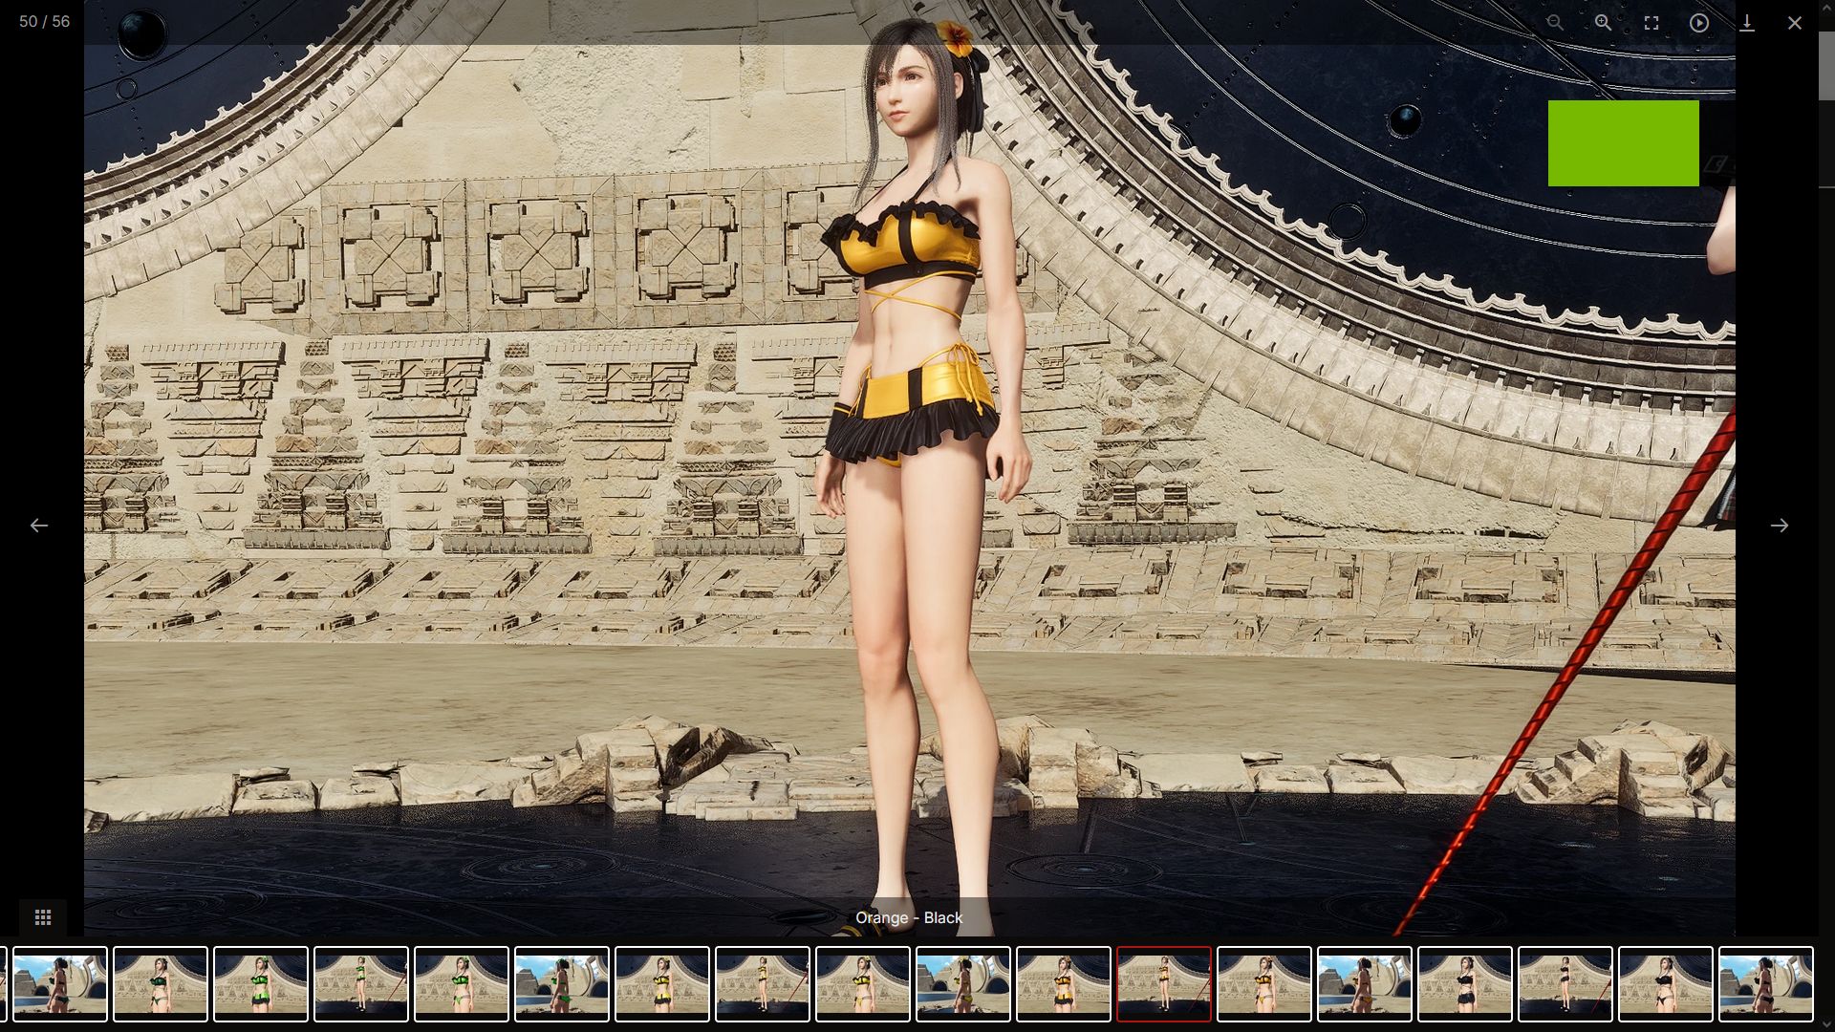Select the red-bordered active thumbnail
Image resolution: width=1835 pixels, height=1032 pixels.
tap(1163, 983)
